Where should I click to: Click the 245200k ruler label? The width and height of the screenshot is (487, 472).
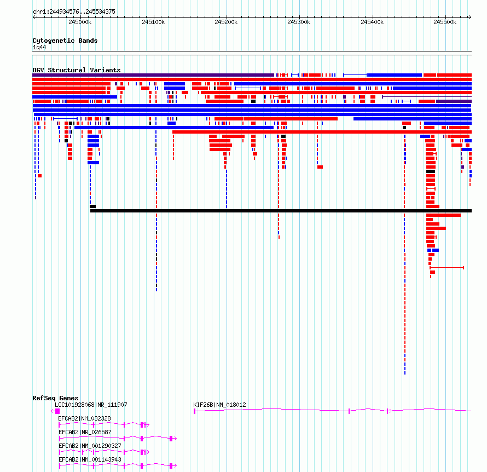pyautogui.click(x=226, y=22)
